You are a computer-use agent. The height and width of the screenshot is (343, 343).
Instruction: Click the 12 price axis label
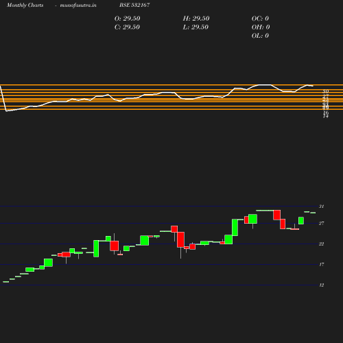[322, 285]
